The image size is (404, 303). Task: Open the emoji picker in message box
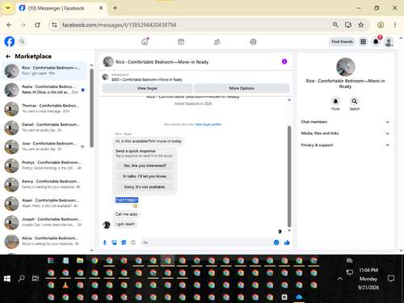[x=276, y=242]
